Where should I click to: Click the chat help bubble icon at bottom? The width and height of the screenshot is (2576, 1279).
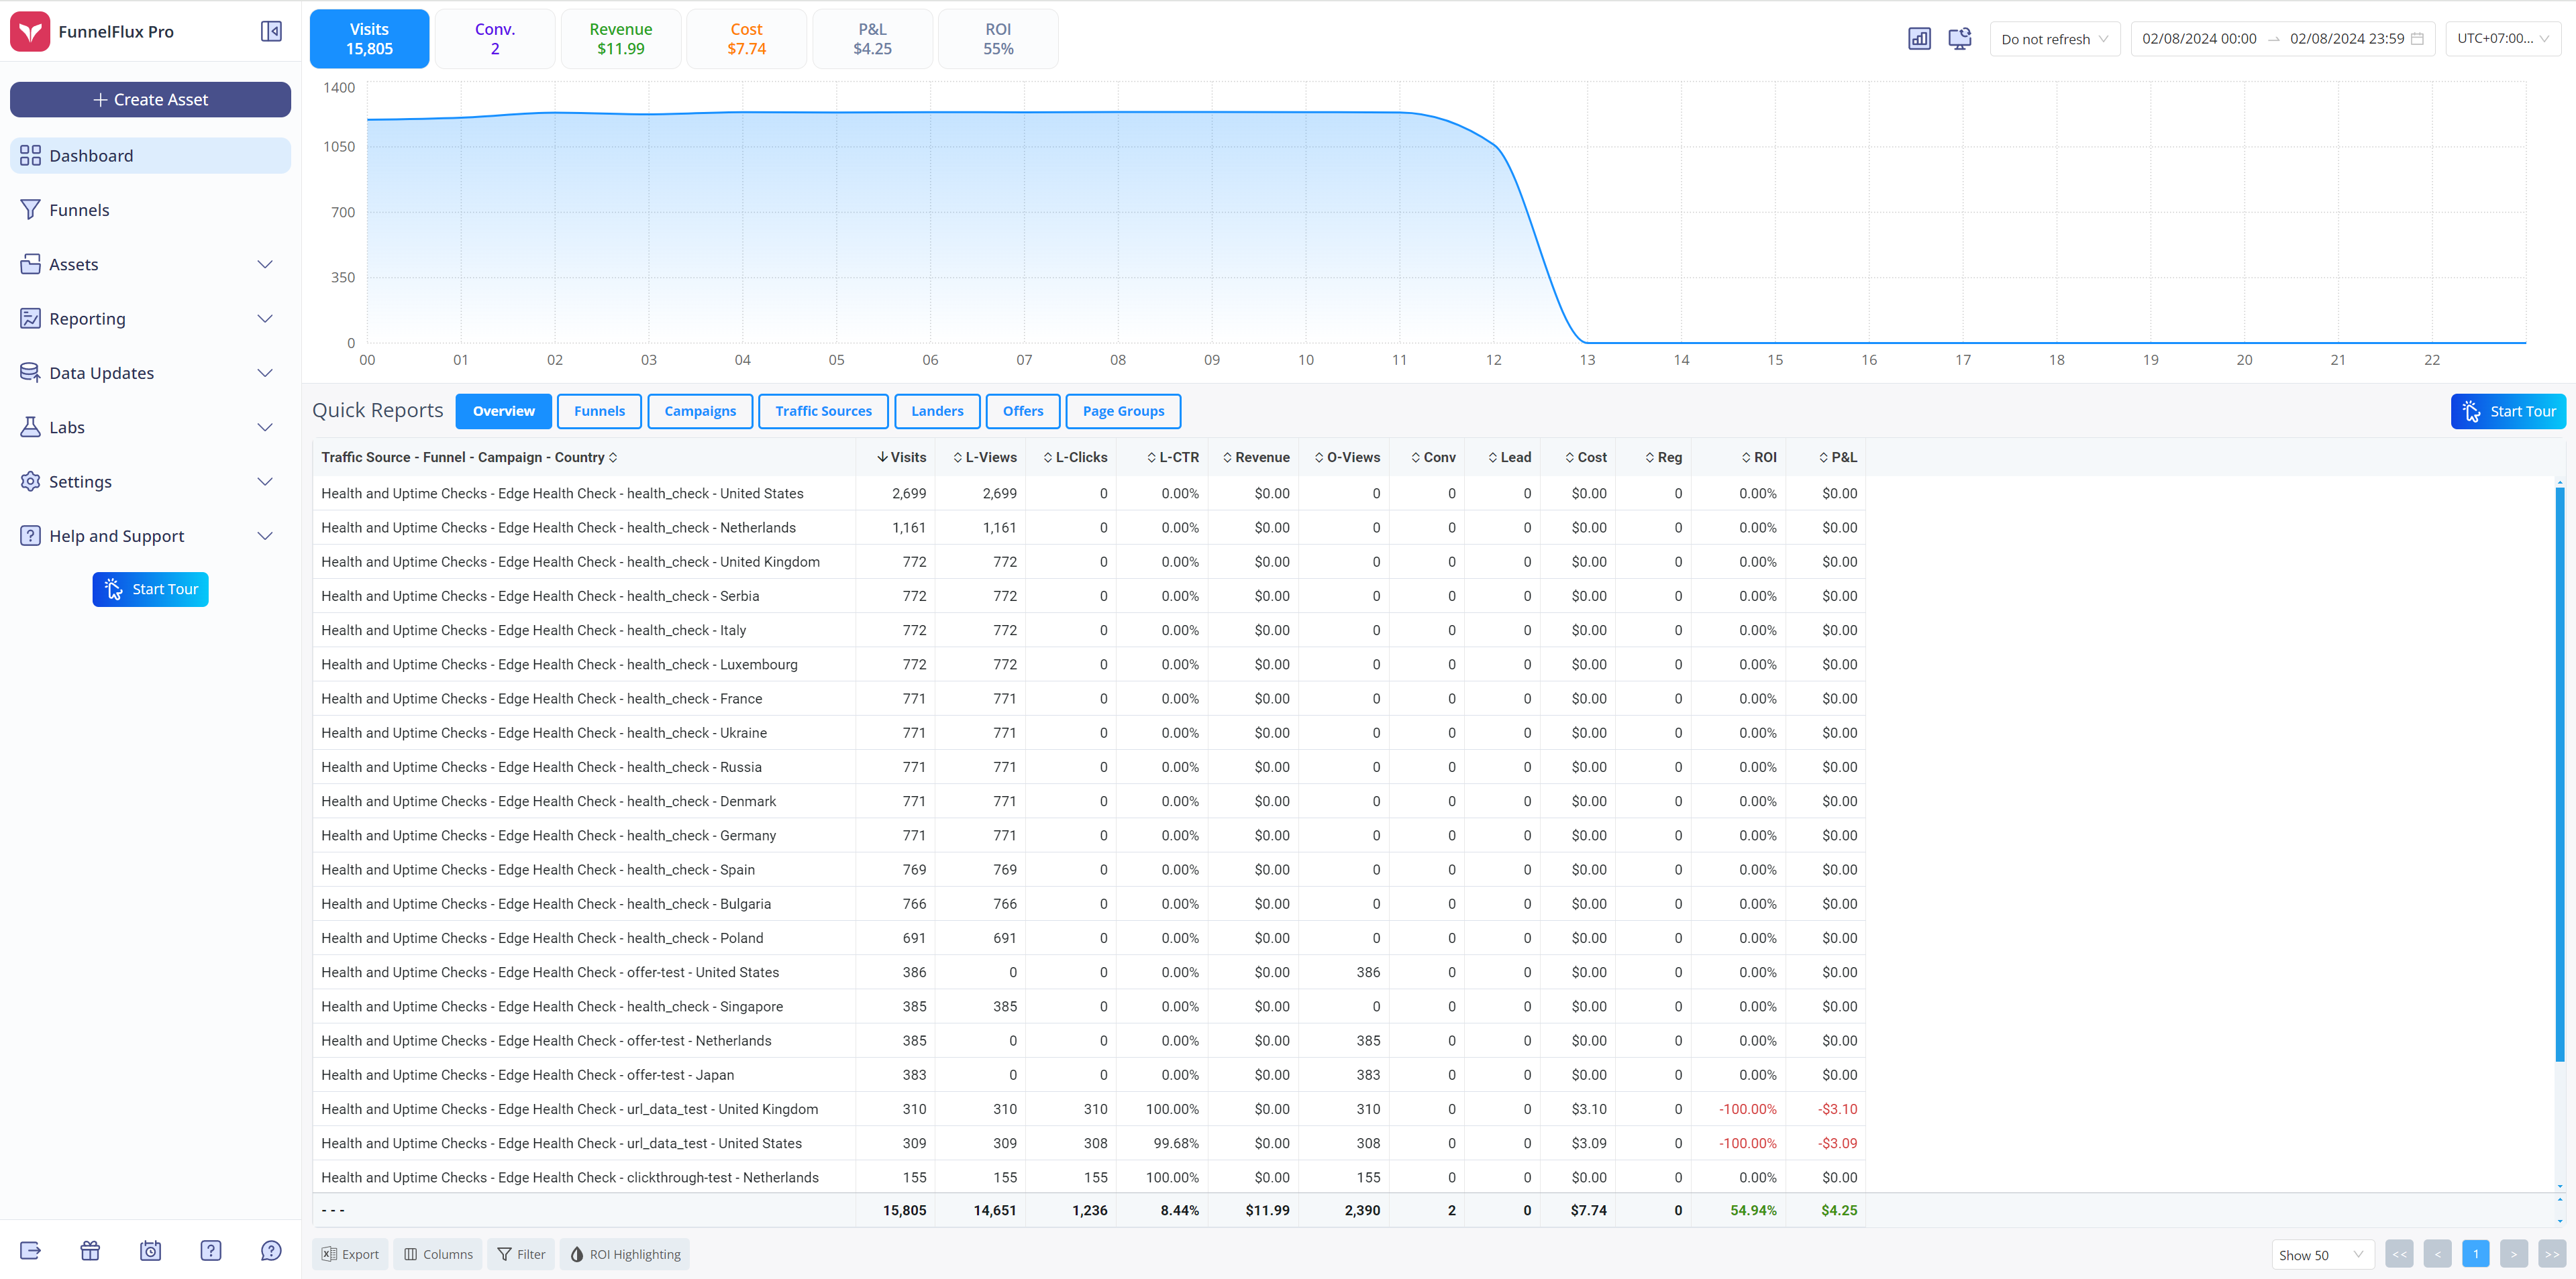pos(270,1250)
